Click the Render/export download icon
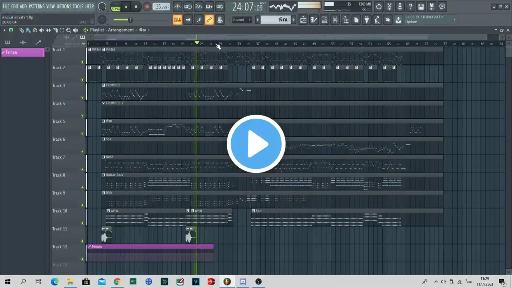The width and height of the screenshot is (512, 288). 398,20
